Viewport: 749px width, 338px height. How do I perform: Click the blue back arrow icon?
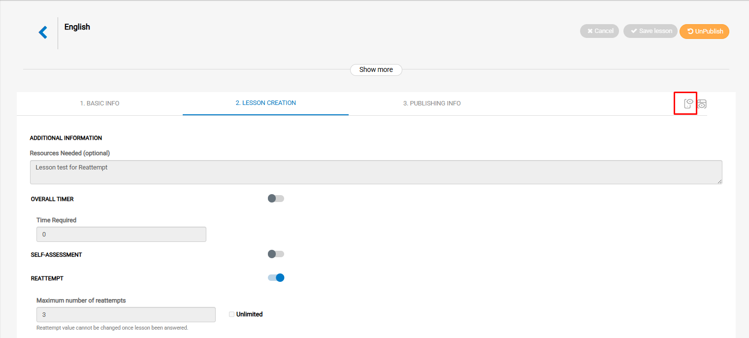(43, 33)
